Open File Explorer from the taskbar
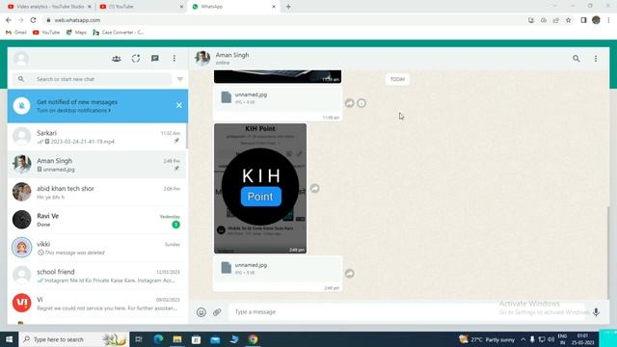Image resolution: width=617 pixels, height=347 pixels. tap(177, 339)
